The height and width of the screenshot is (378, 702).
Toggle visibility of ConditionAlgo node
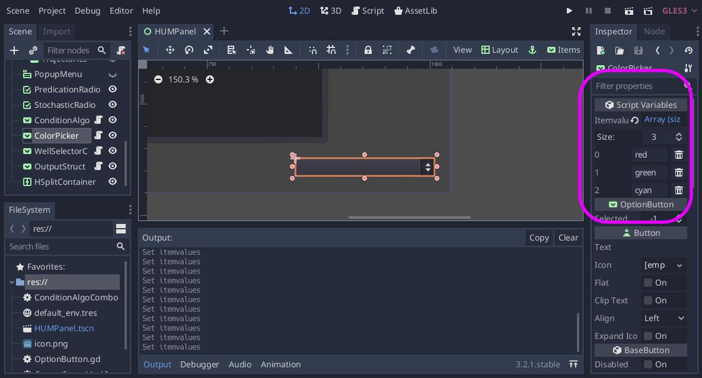click(113, 120)
